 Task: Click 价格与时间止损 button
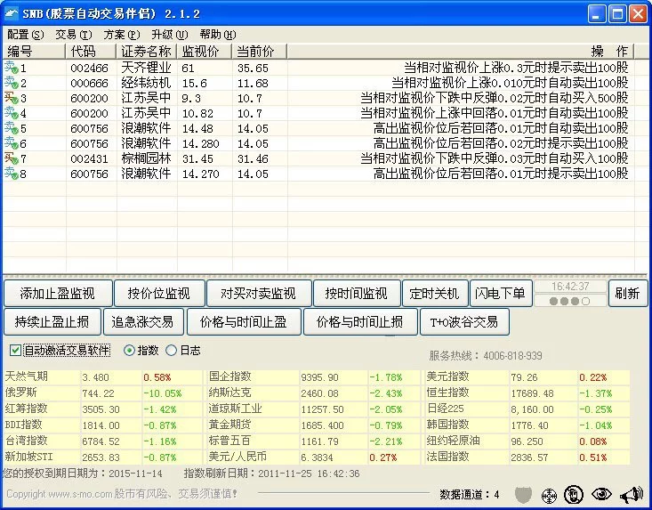(x=360, y=321)
